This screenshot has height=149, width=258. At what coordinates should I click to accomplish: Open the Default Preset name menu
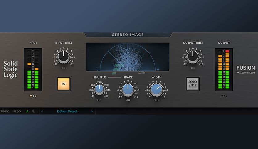67,111
